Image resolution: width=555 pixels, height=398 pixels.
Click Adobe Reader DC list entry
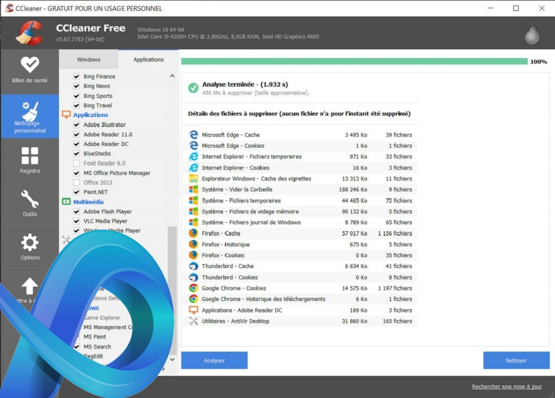pyautogui.click(x=106, y=144)
